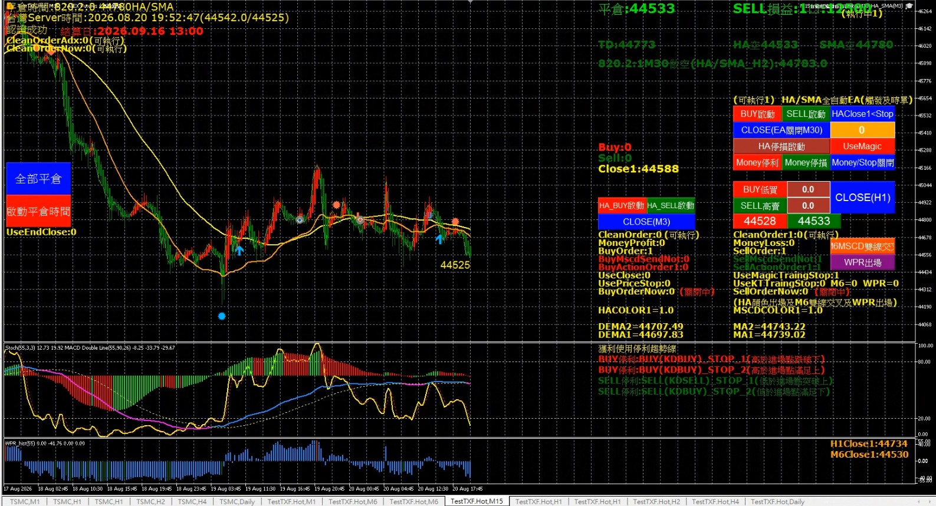
Task: Click the 全部平倉 close-all button
Action: [x=38, y=179]
